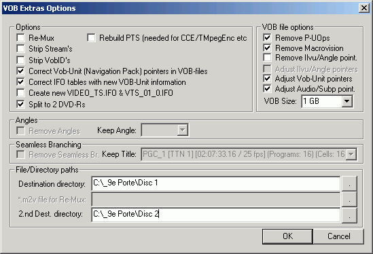The image size is (373, 254).
Task: Check Remove Ilvu/Angle point. option
Action: pos(267,58)
